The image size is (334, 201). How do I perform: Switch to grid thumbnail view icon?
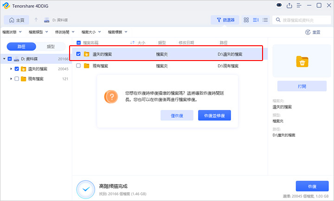pos(246,20)
